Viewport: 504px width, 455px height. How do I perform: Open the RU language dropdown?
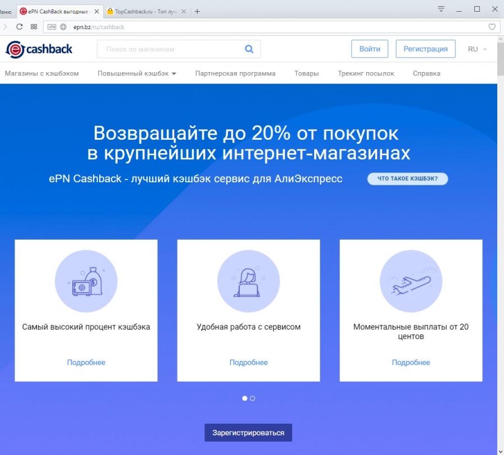tap(477, 49)
